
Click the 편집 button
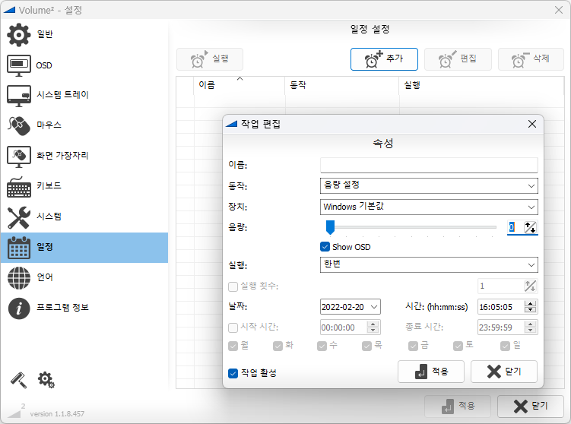(458, 59)
